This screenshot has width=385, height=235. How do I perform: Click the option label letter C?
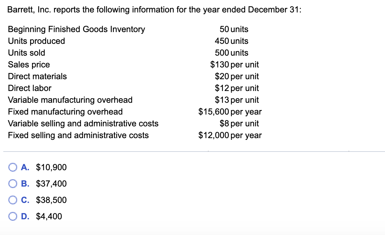[x=25, y=200]
